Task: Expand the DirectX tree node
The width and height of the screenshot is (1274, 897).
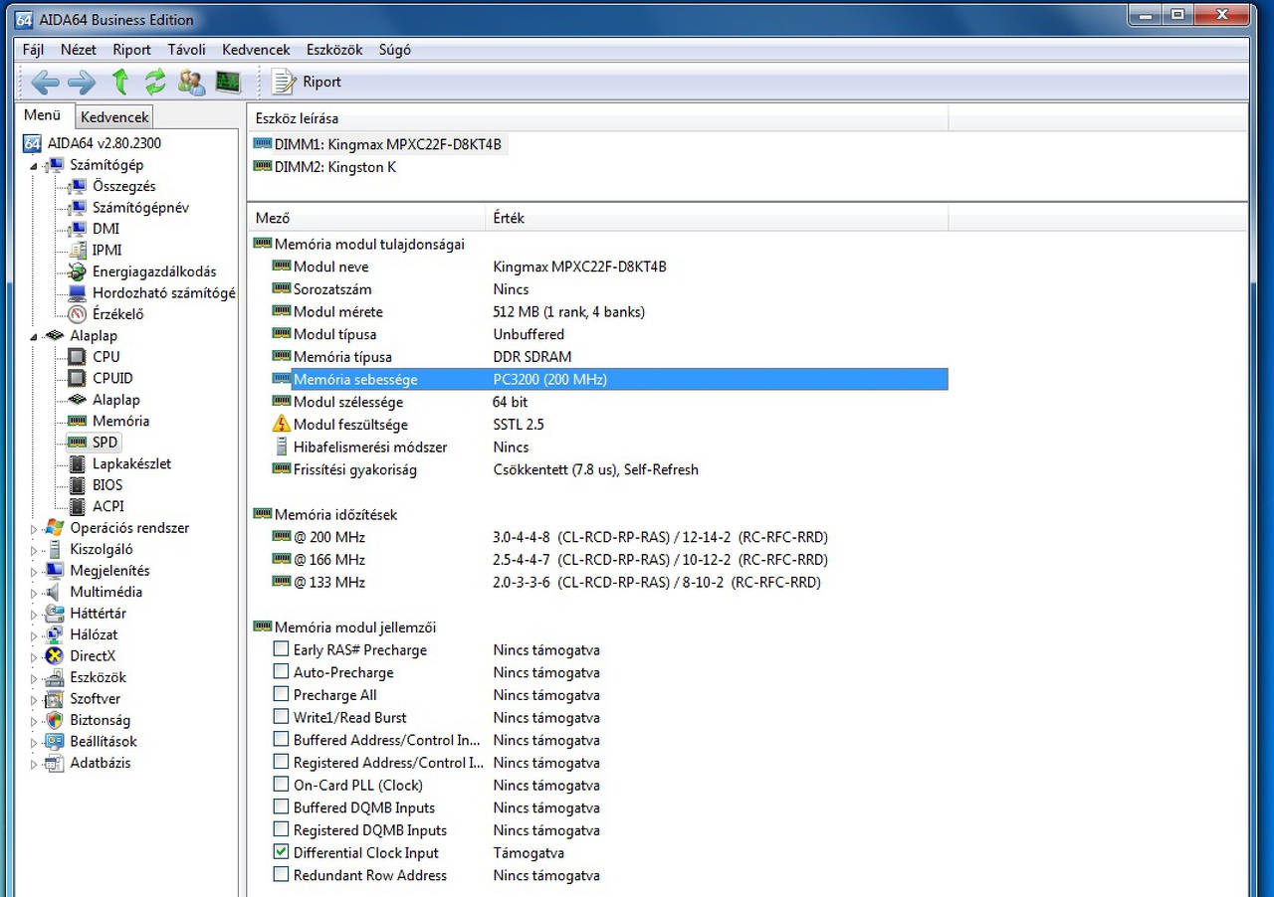Action: [x=34, y=657]
